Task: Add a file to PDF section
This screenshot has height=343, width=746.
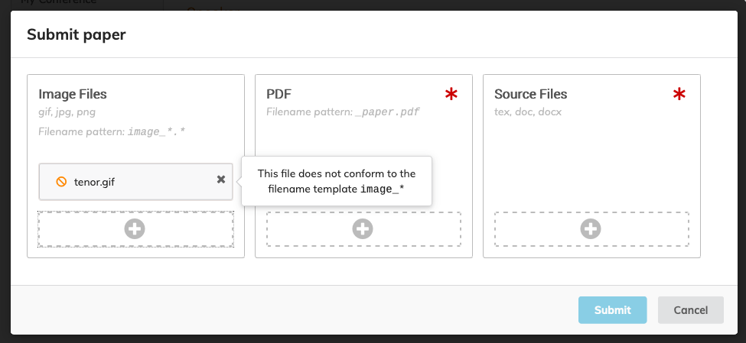Action: pos(363,229)
